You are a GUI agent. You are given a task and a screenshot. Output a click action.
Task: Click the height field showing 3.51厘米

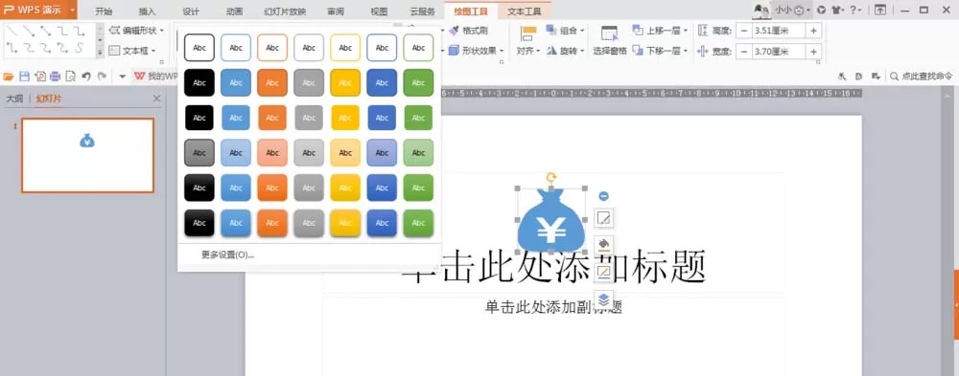(x=779, y=32)
